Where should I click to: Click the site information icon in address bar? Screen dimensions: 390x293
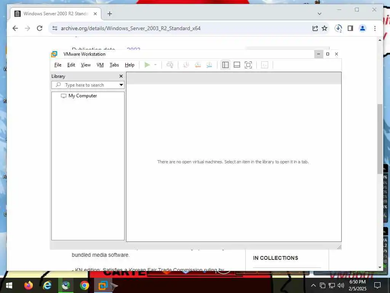pyautogui.click(x=55, y=28)
